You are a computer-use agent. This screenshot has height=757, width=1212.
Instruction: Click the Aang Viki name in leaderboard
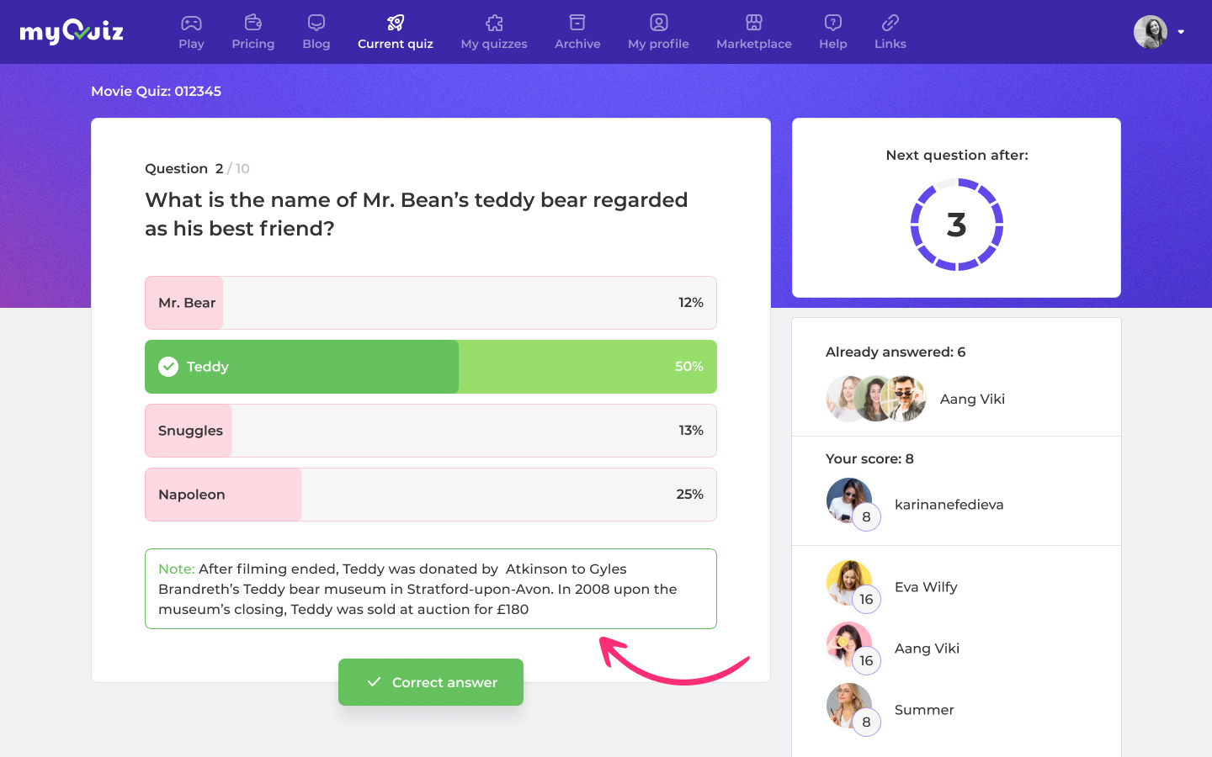point(927,648)
